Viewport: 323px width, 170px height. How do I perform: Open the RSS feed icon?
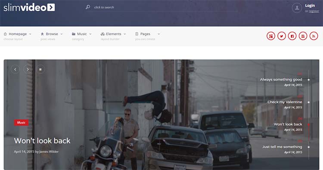pyautogui.click(x=314, y=36)
